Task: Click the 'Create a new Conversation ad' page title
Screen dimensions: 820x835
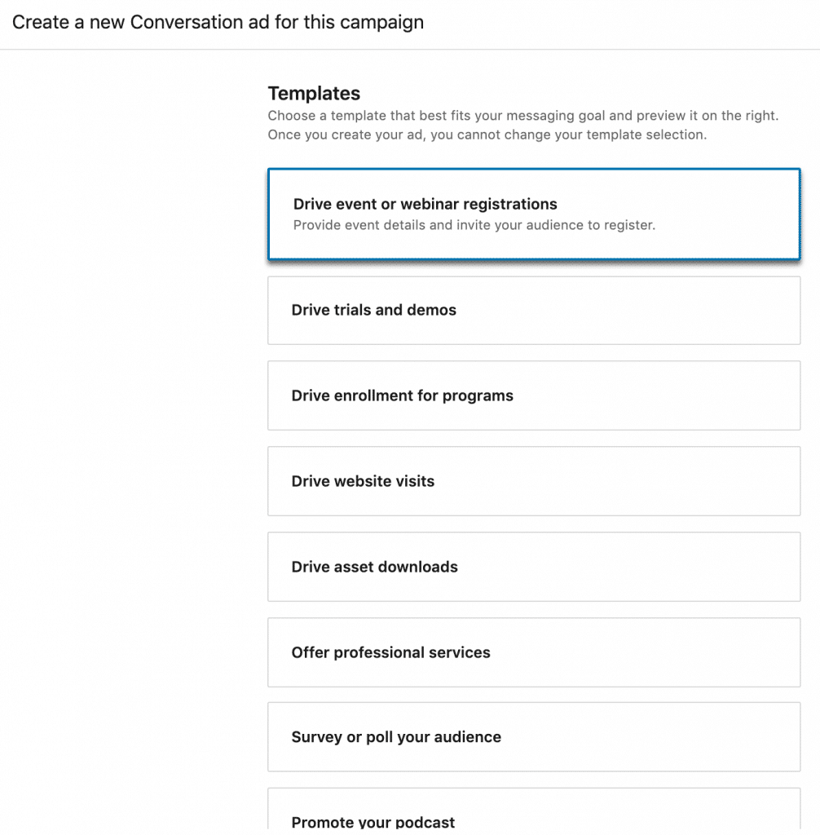Action: [x=218, y=22]
